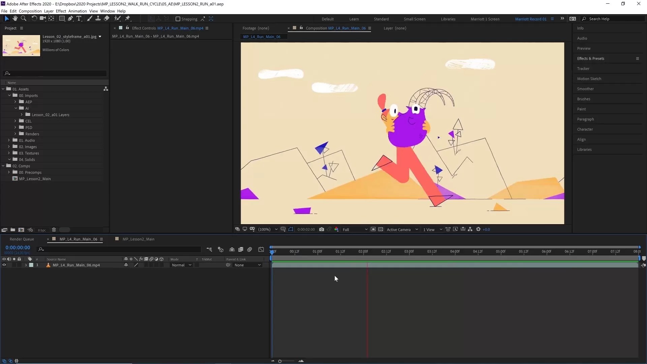Hide MP_L4_Run_Main_06.mp4 layer with the eye icon

tap(4, 265)
